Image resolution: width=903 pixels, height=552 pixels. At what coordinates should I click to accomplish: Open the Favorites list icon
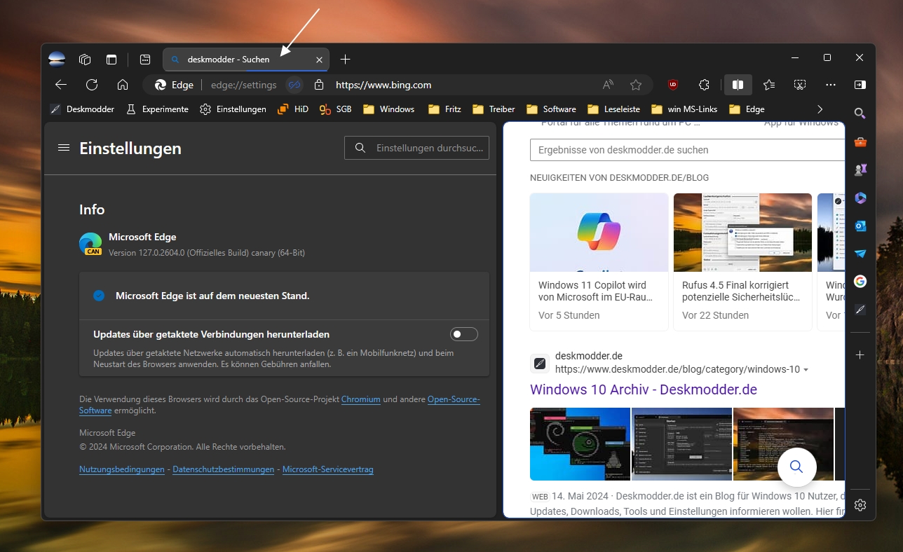[769, 85]
